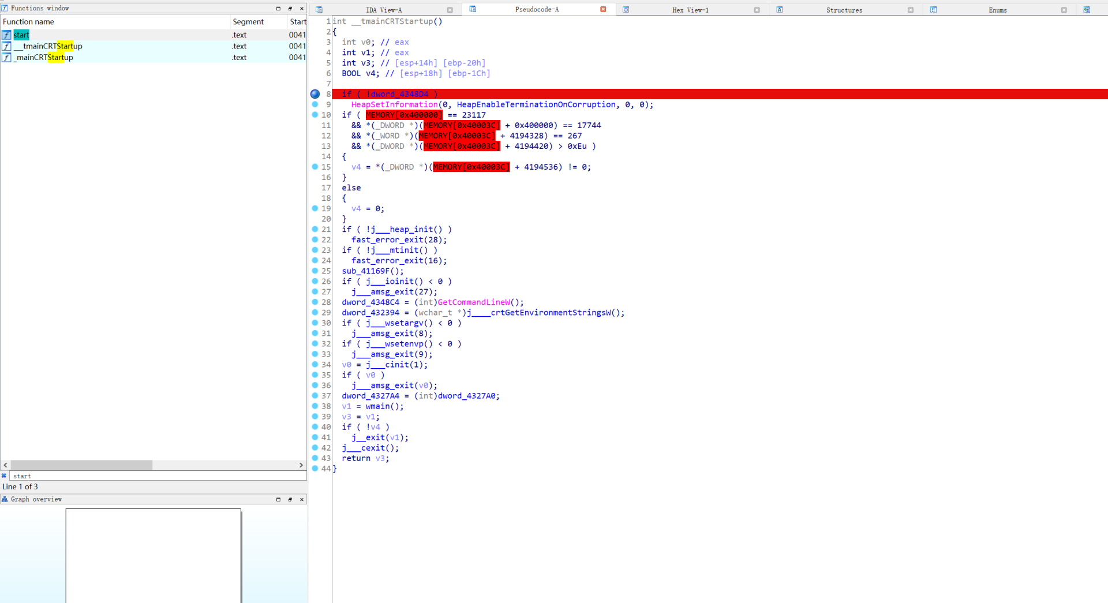The image size is (1108, 603).
Task: Click the icon next to _mainCRTStartup
Action: 6,58
